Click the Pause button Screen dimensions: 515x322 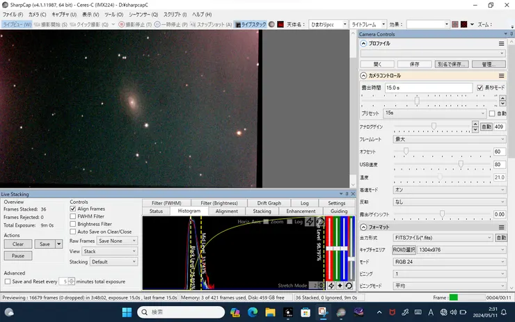[17, 256]
